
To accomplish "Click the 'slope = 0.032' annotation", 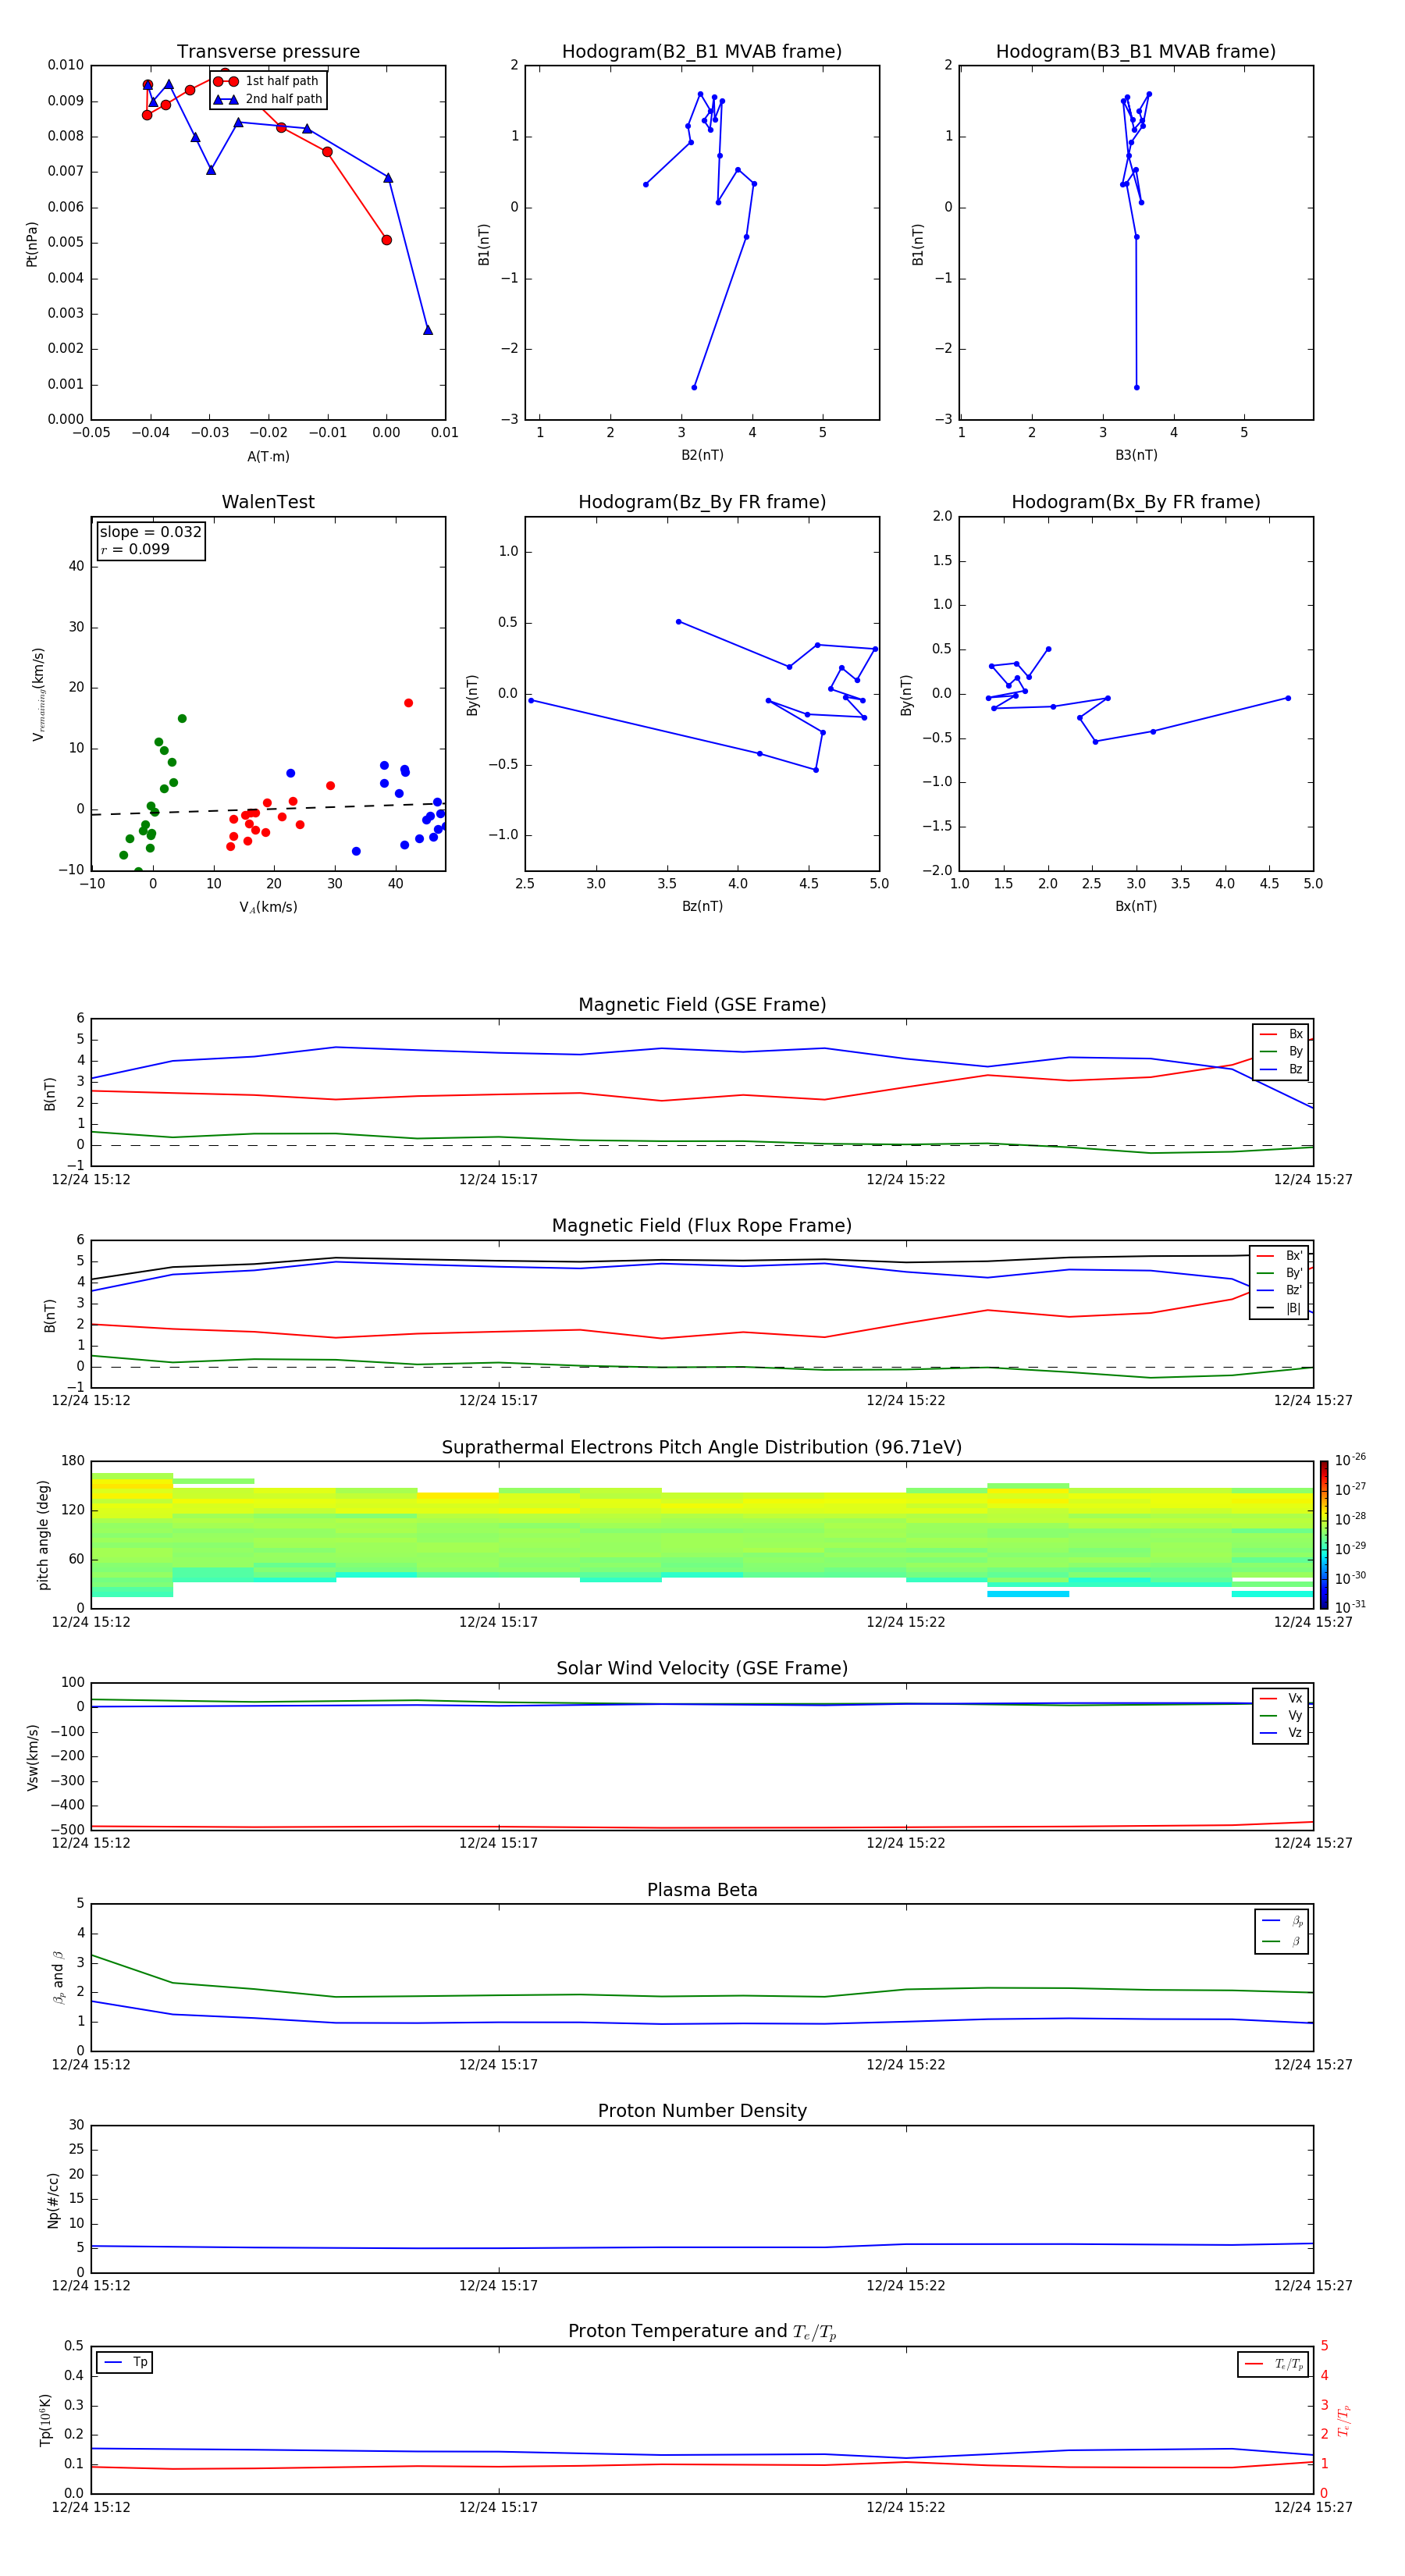I will point(151,532).
